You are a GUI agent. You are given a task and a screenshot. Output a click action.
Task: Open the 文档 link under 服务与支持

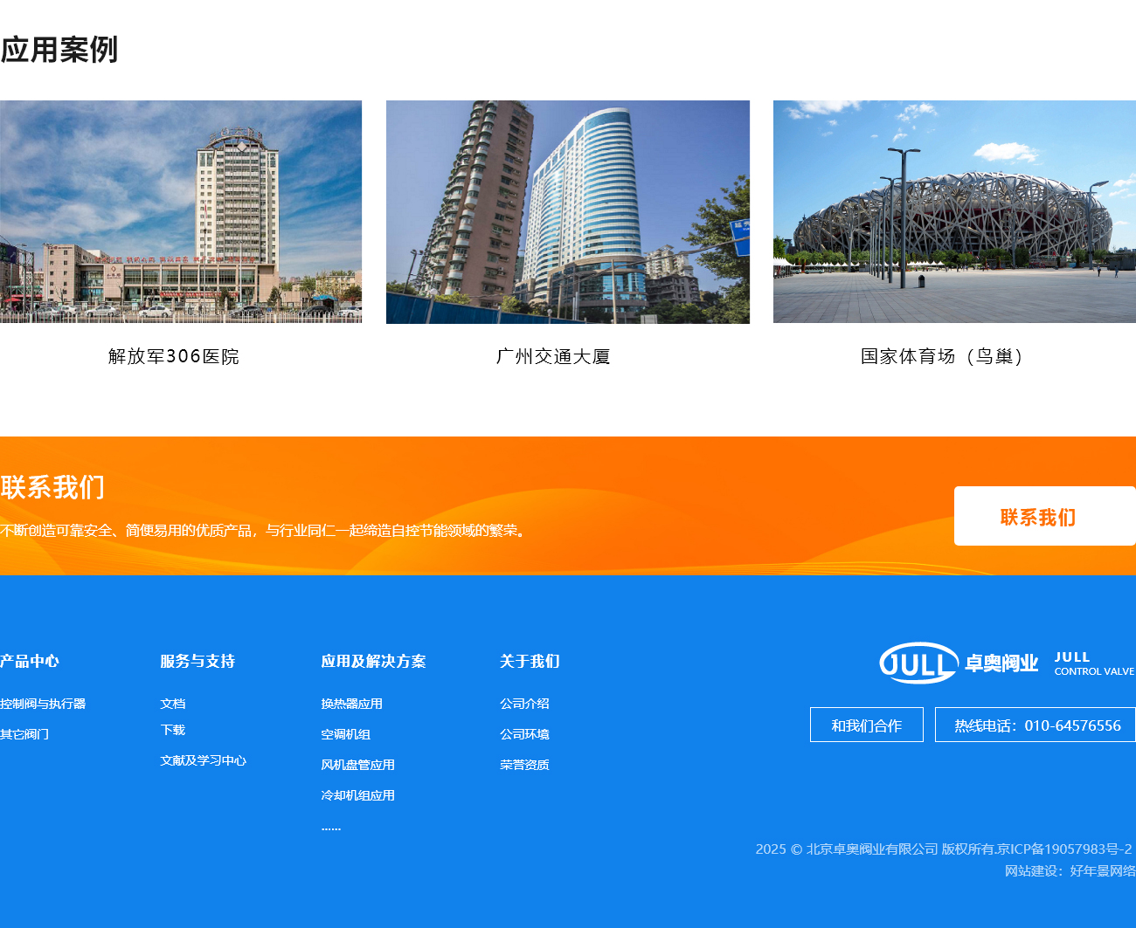tap(172, 704)
